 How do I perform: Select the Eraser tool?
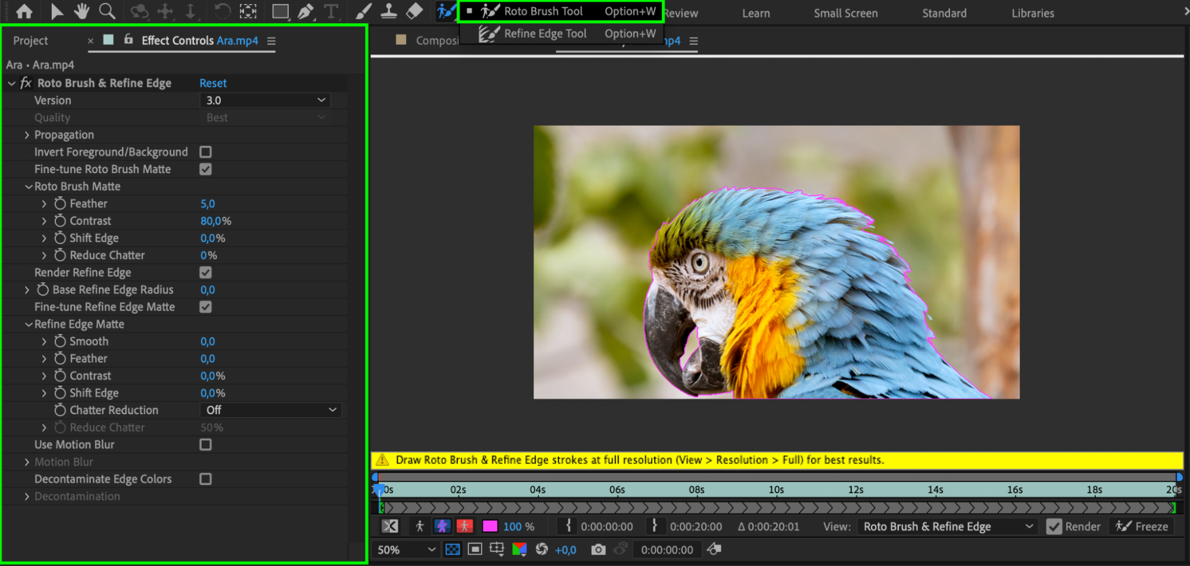click(x=414, y=11)
